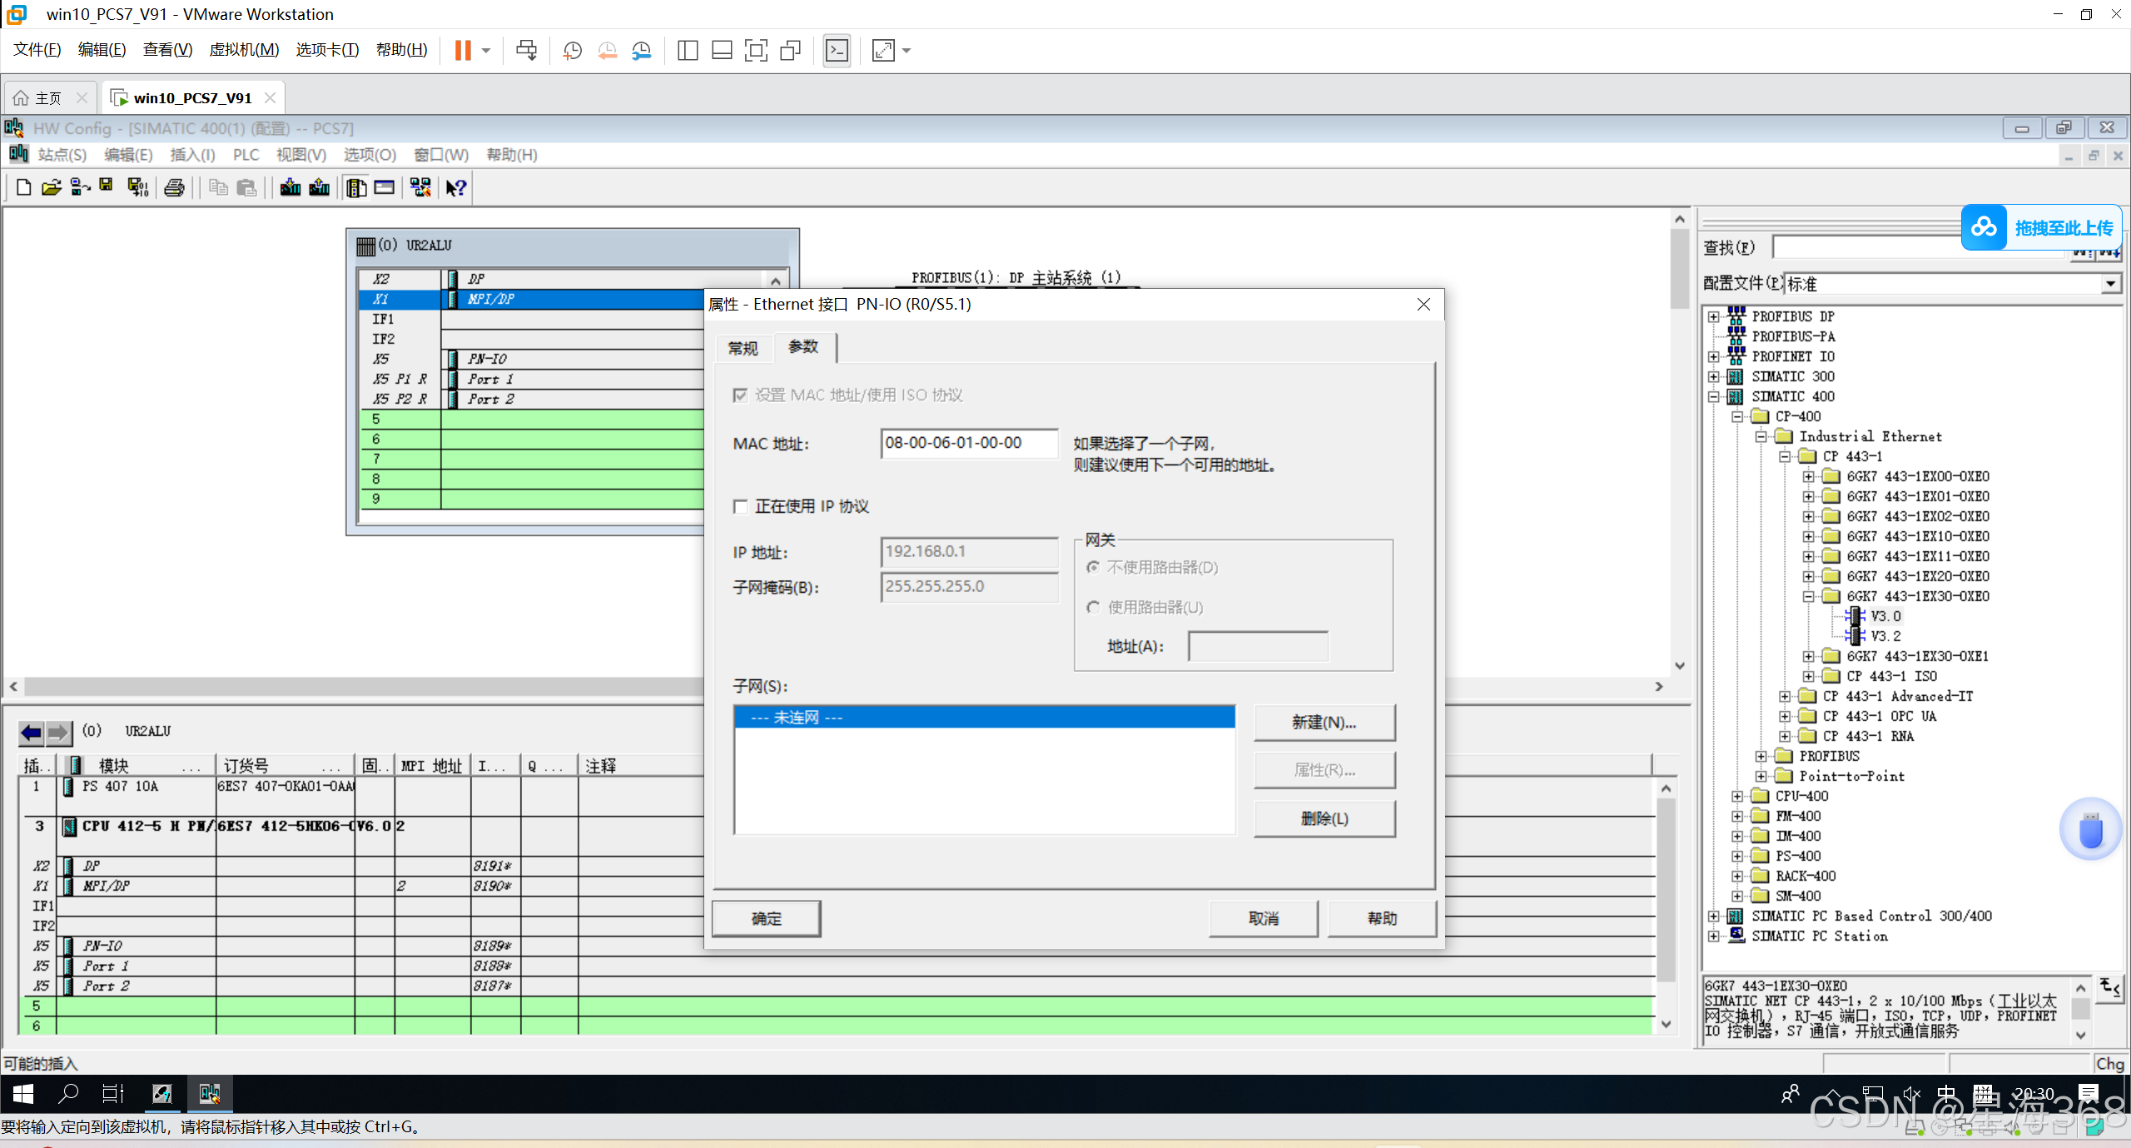
Task: Collapse the CP 443-1 folder node
Action: 1785,456
